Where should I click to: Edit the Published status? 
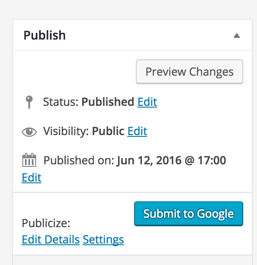coord(147,102)
